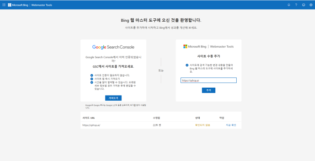Click the Microsoft Bing logo in add-site card
The image size is (315, 161).
pos(195,46)
